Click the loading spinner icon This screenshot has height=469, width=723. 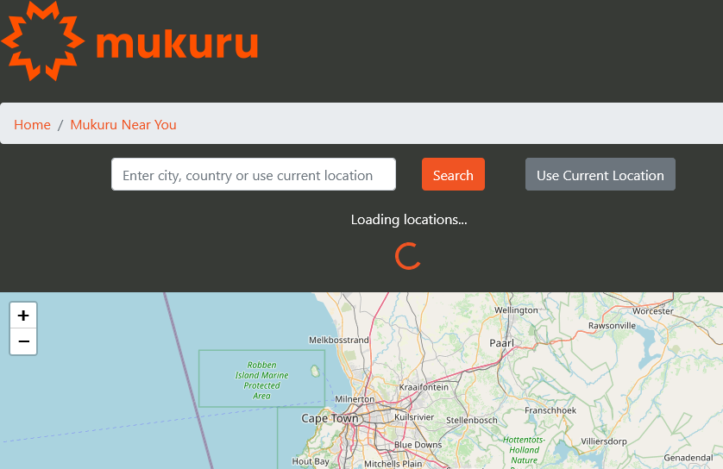point(408,256)
